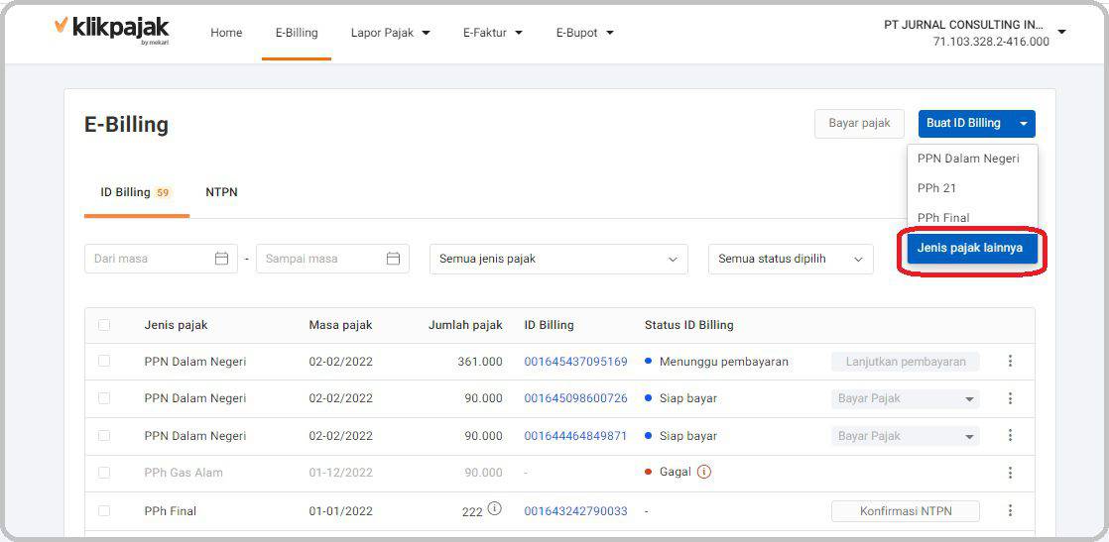This screenshot has width=1109, height=542.
Task: Tick the select-all checkbox in table header
Action: 104,325
